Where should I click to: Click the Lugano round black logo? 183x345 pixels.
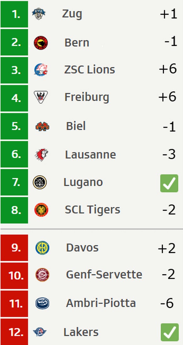pos(40,182)
